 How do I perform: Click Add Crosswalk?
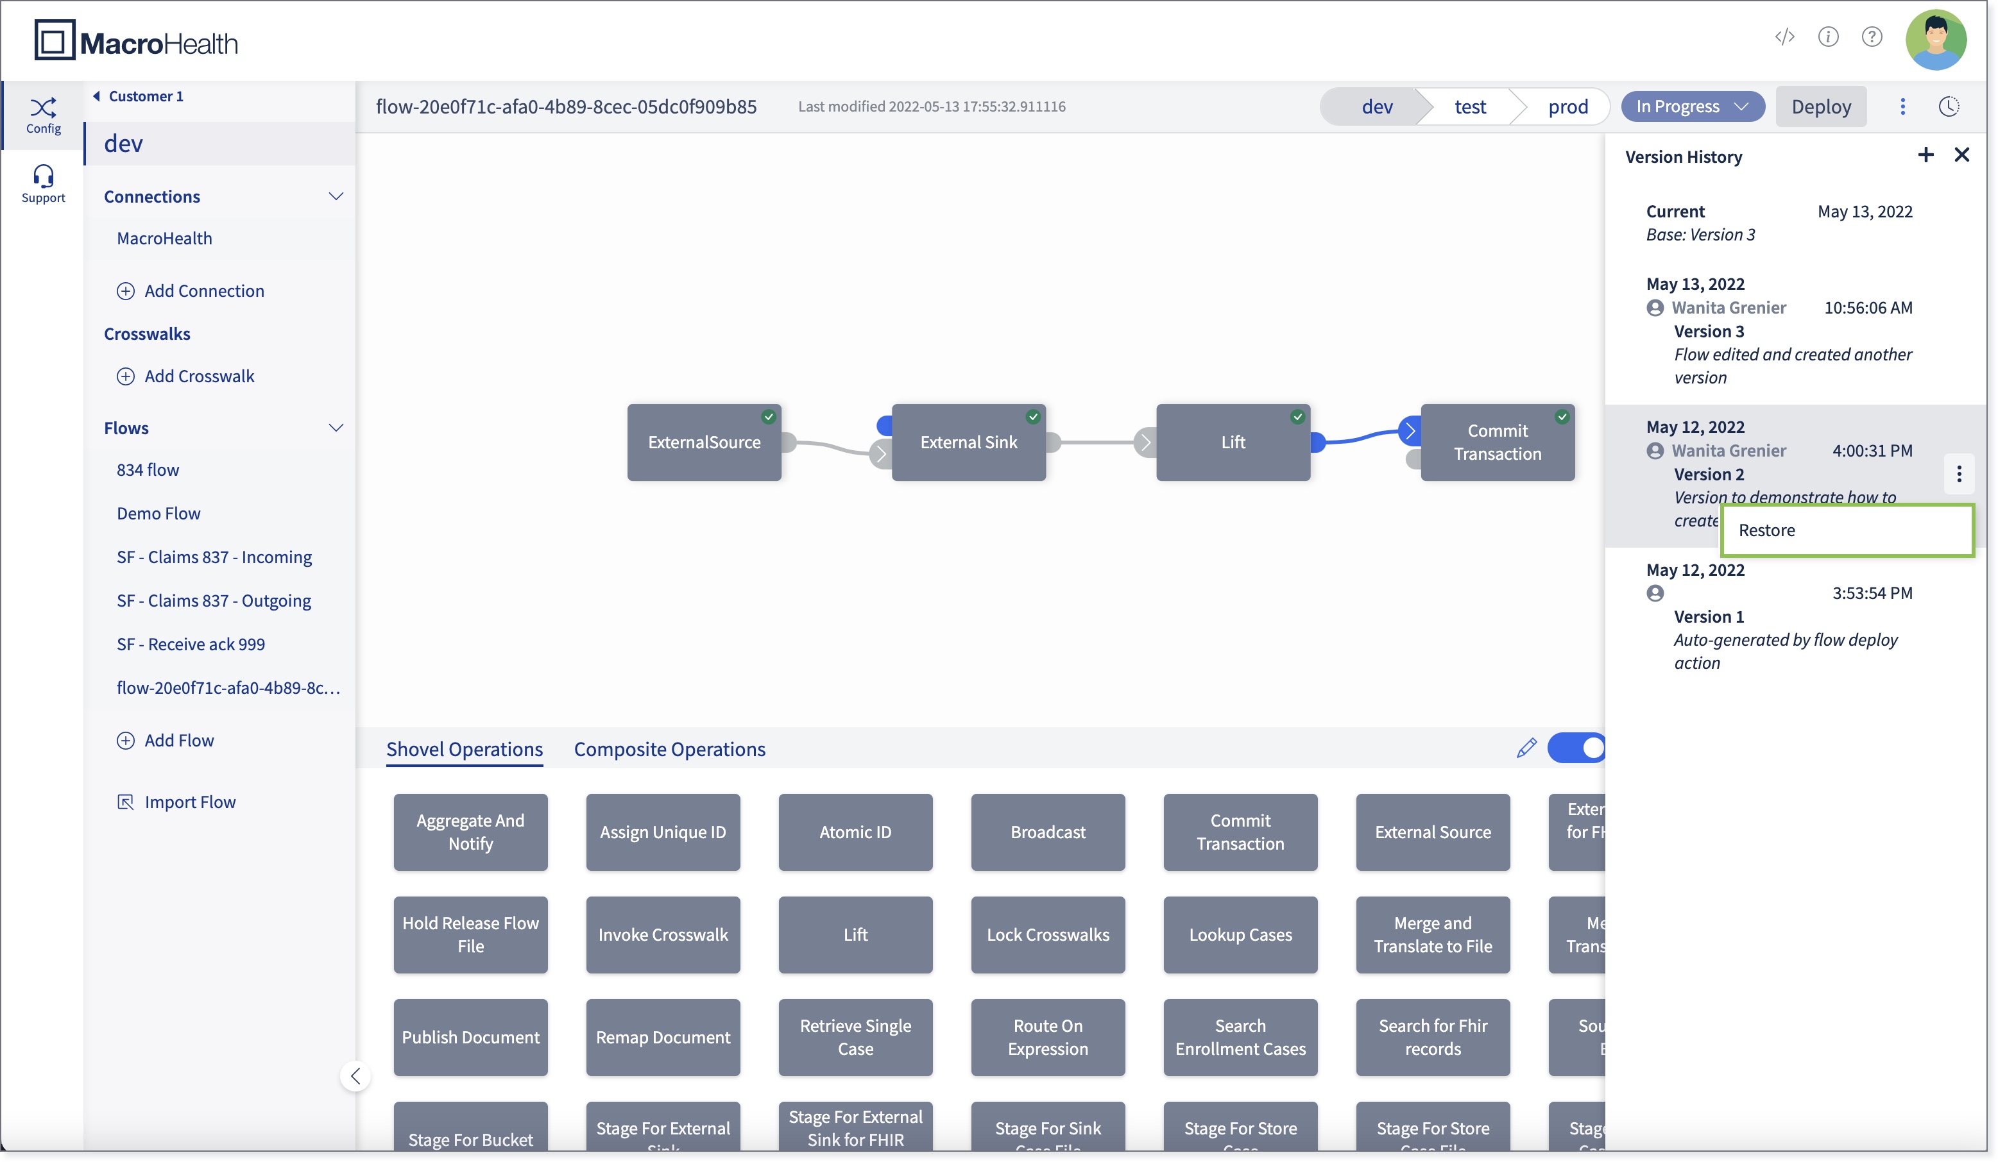(185, 376)
